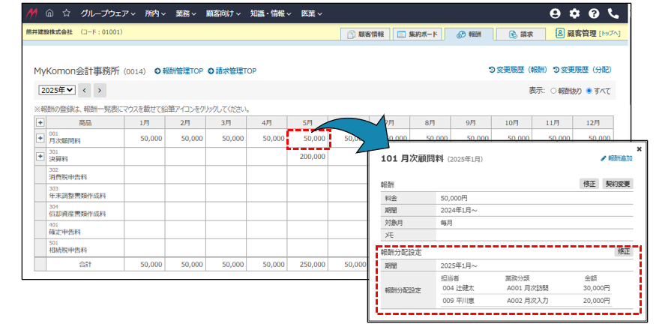Expand the 決算料 row
Viewport: 665px width, 327px height.
(x=40, y=156)
